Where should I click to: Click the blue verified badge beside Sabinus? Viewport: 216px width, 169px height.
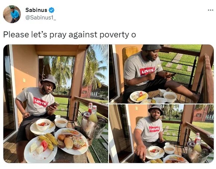tap(51, 10)
